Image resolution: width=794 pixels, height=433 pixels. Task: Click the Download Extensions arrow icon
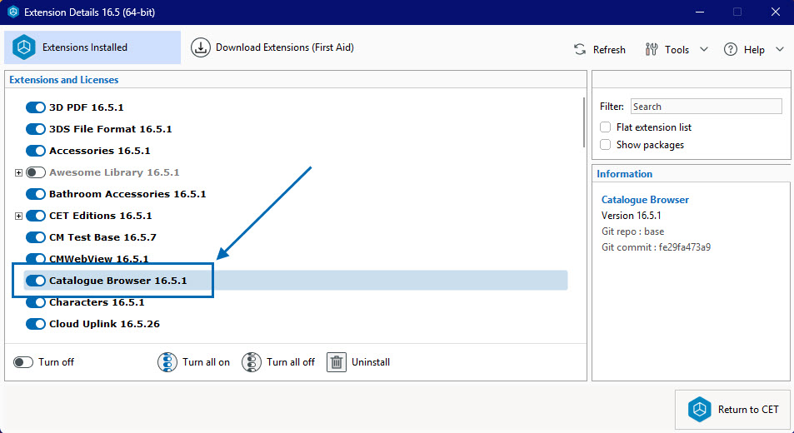[201, 47]
